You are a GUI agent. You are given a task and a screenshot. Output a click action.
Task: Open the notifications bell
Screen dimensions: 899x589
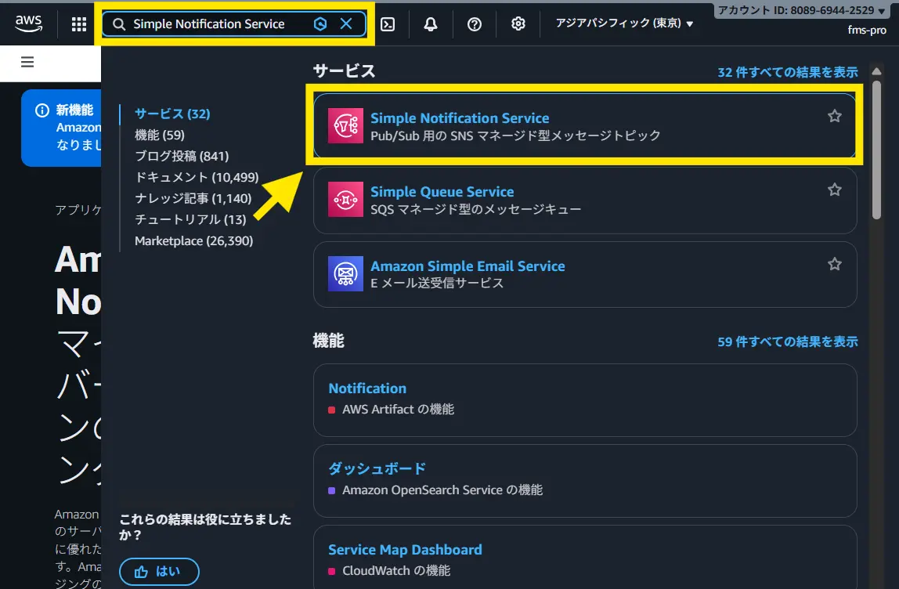[x=431, y=24]
